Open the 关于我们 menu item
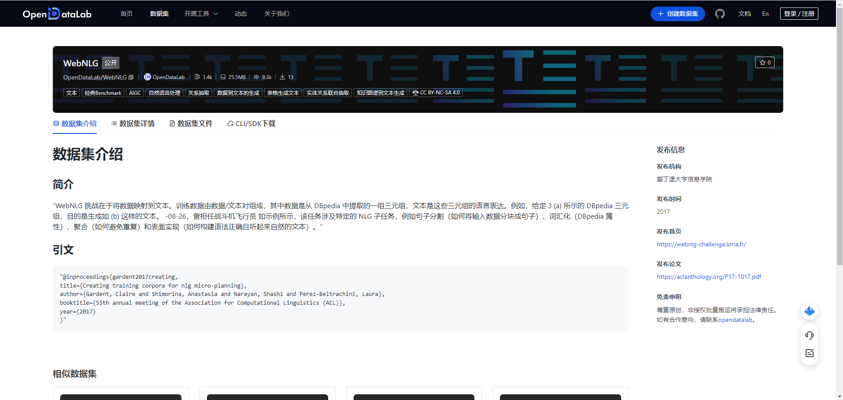This screenshot has height=400, width=843. (277, 14)
